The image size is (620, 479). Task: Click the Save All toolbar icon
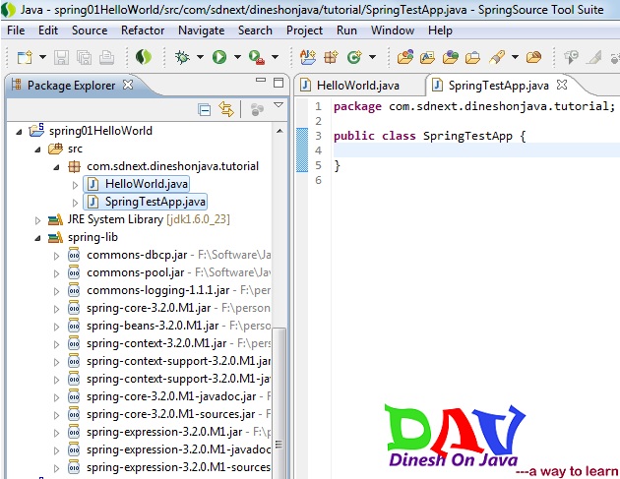pos(84,58)
